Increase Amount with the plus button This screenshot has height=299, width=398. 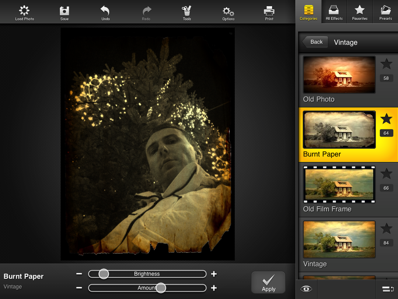tap(214, 288)
